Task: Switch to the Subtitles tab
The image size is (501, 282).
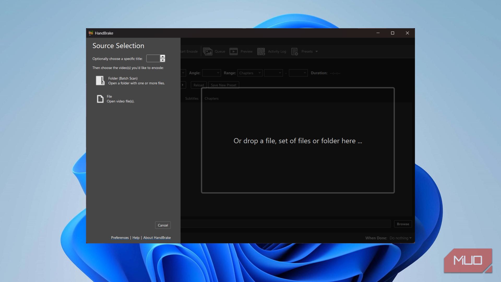Action: pyautogui.click(x=192, y=98)
